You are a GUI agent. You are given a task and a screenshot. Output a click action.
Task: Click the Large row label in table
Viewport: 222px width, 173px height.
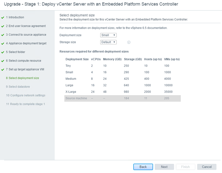(69, 85)
